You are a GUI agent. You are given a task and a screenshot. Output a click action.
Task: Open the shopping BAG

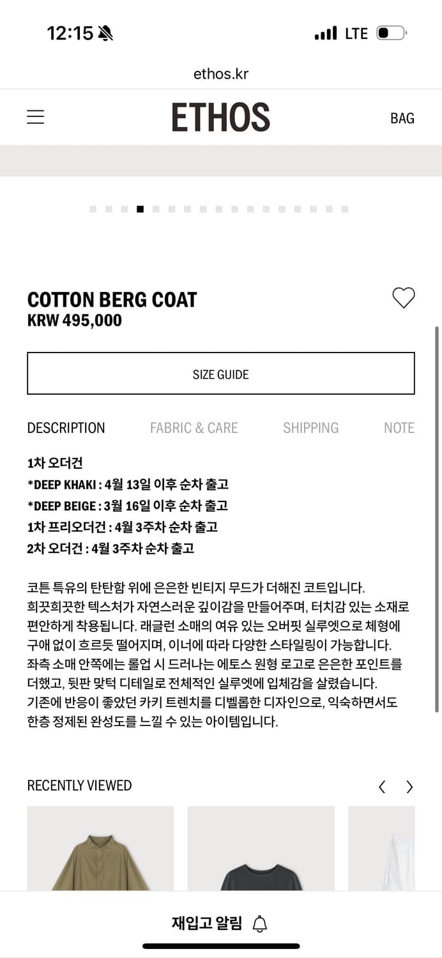point(402,118)
